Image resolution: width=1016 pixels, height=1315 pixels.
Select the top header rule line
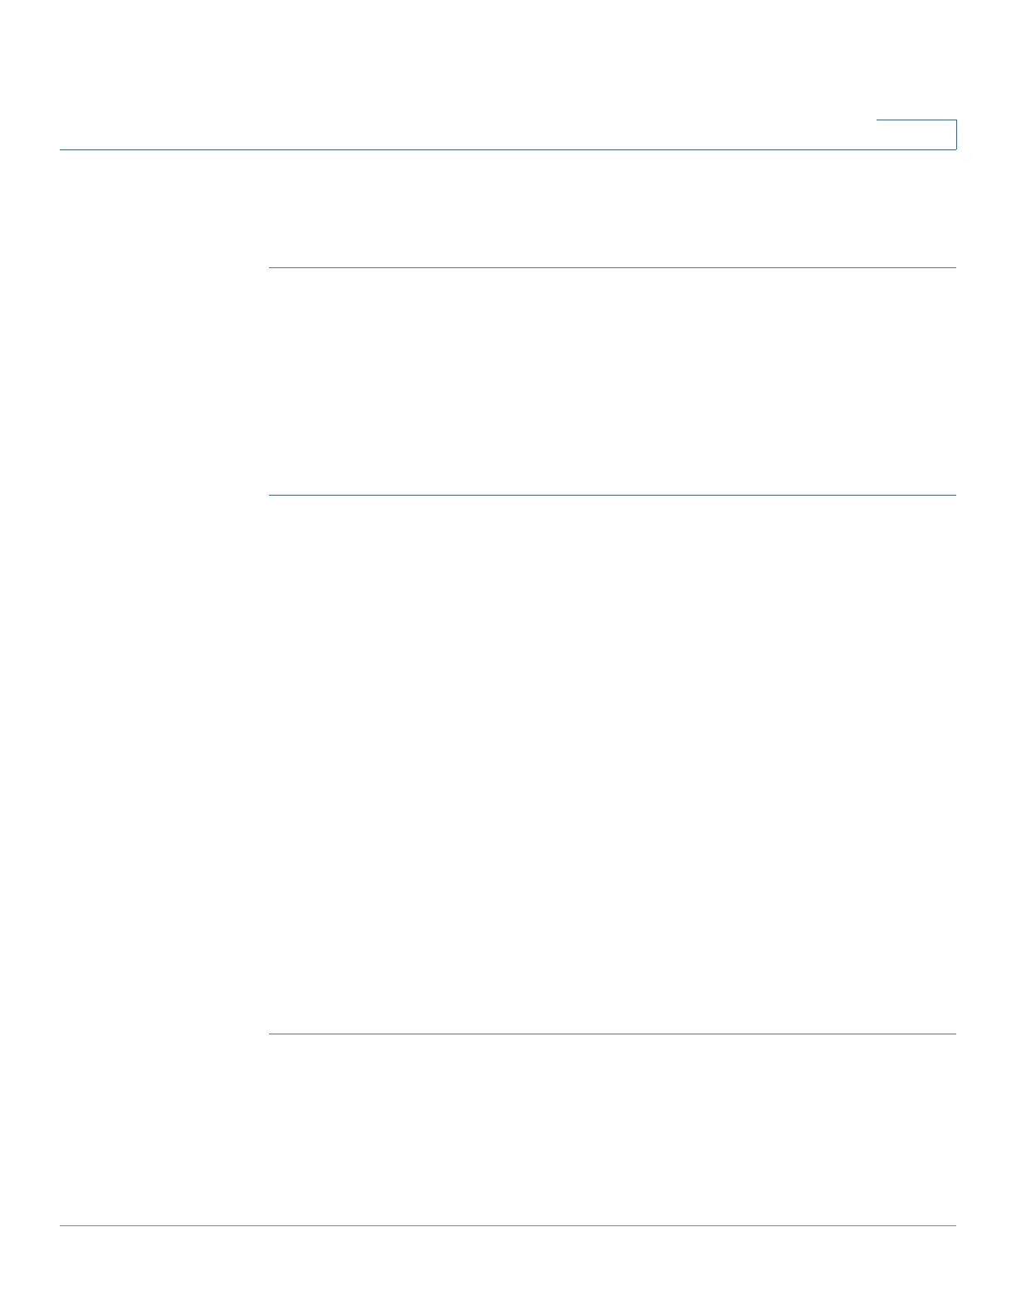pos(508,149)
